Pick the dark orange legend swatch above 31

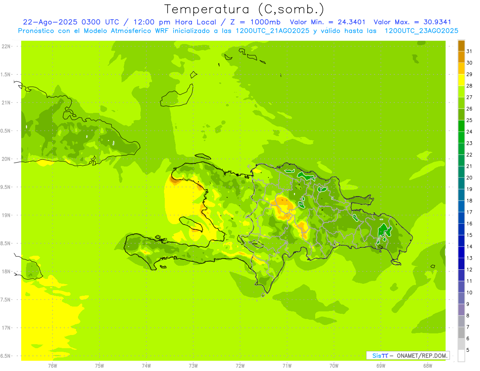(x=461, y=46)
